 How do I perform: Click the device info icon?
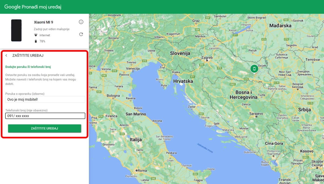click(x=81, y=22)
